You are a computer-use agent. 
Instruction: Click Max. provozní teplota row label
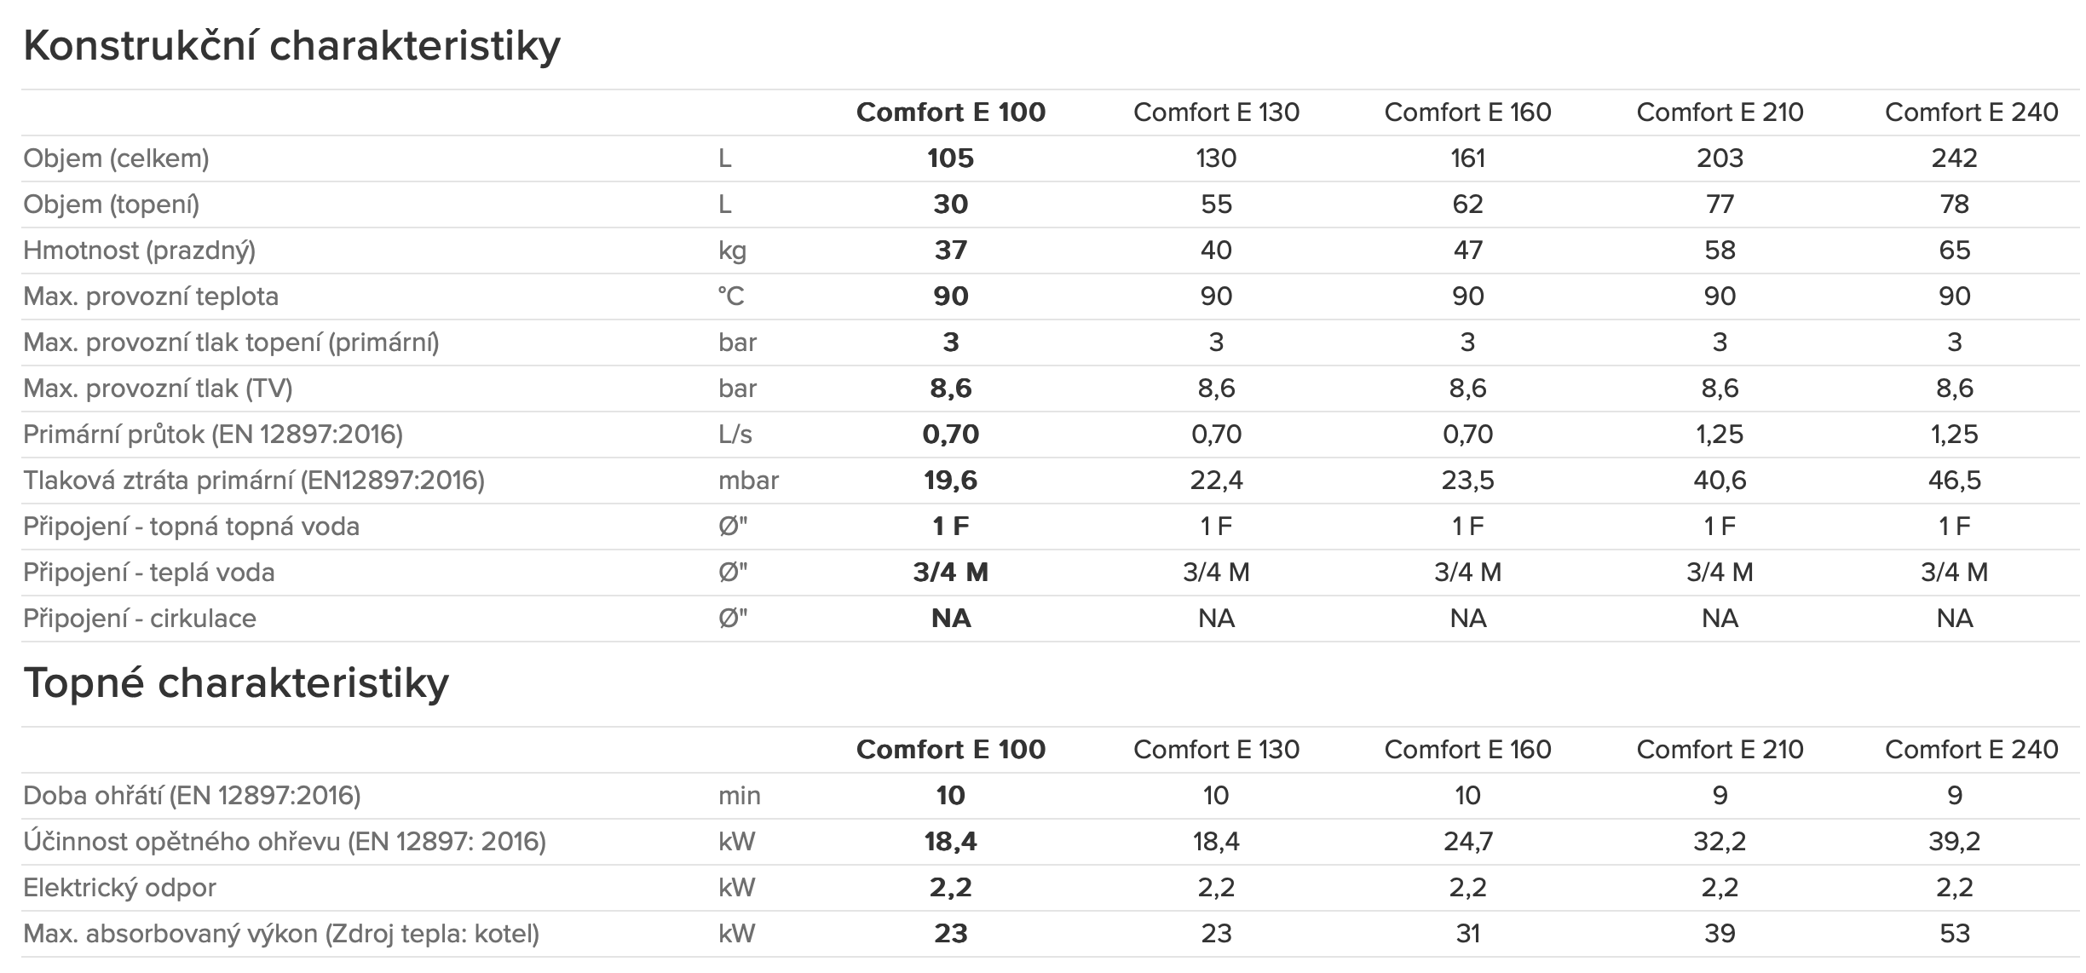pyautogui.click(x=151, y=297)
